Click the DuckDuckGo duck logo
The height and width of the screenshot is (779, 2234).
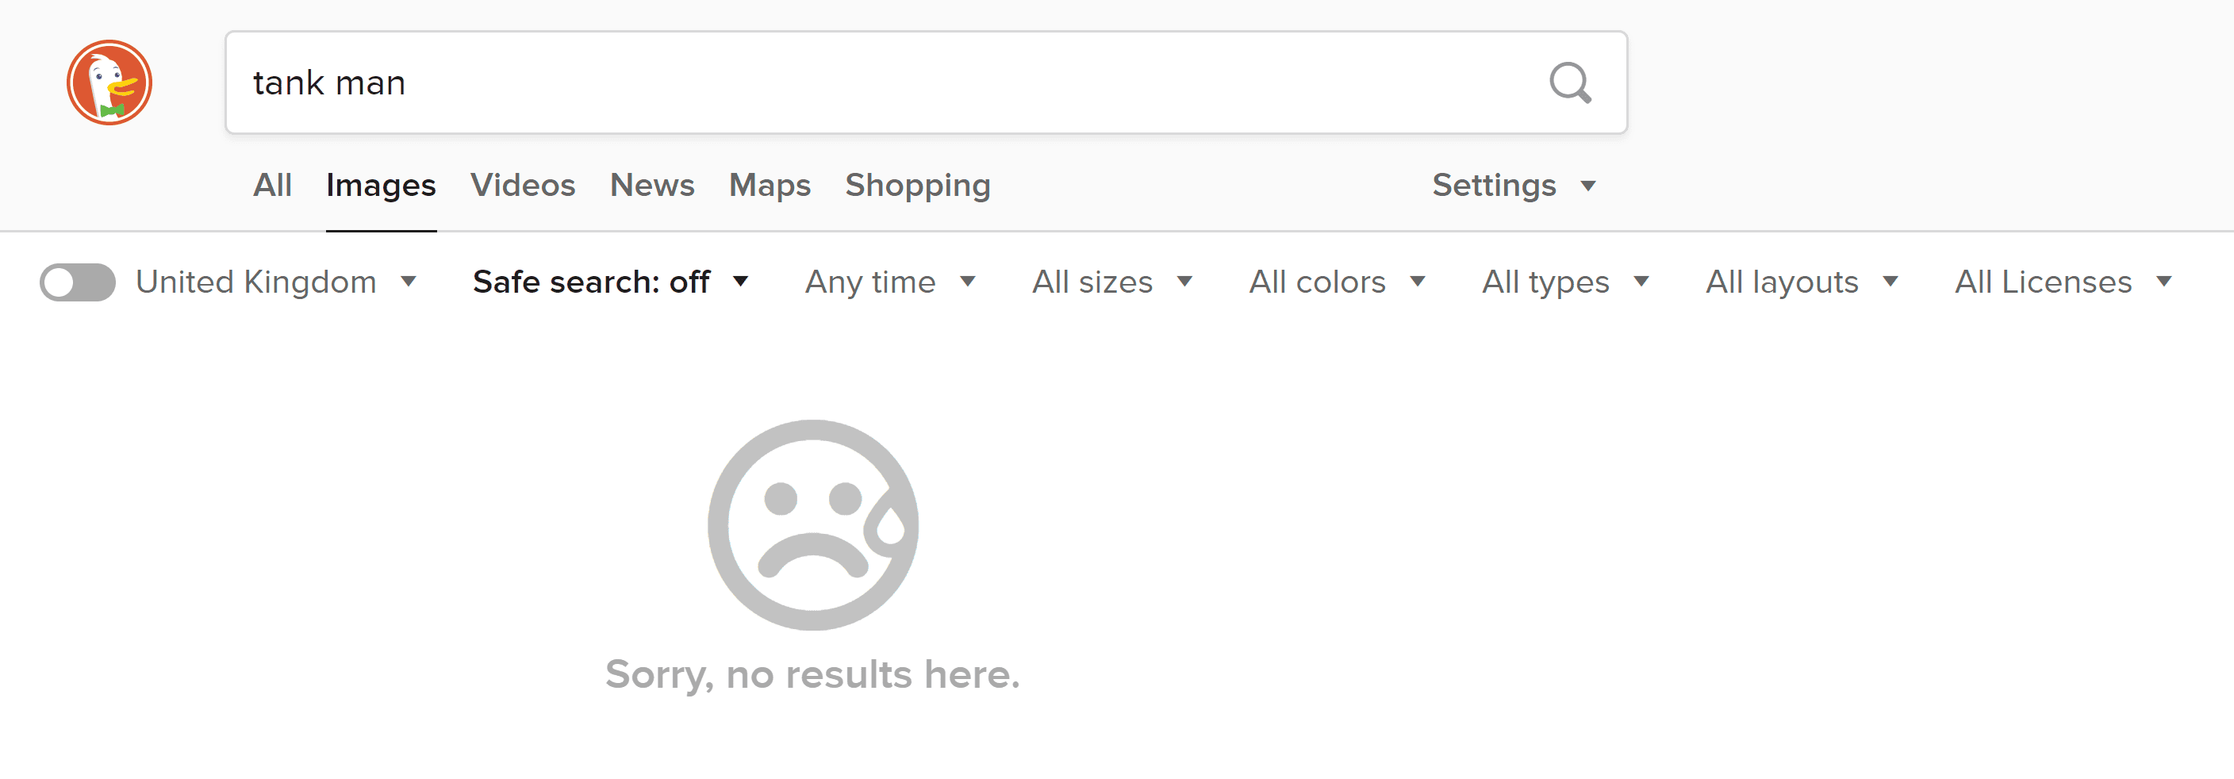pos(109,83)
